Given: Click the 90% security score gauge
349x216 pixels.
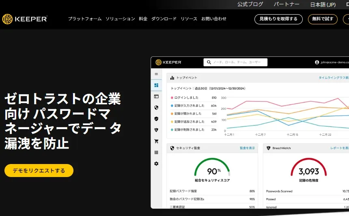Looking at the screenshot, I should [212, 167].
